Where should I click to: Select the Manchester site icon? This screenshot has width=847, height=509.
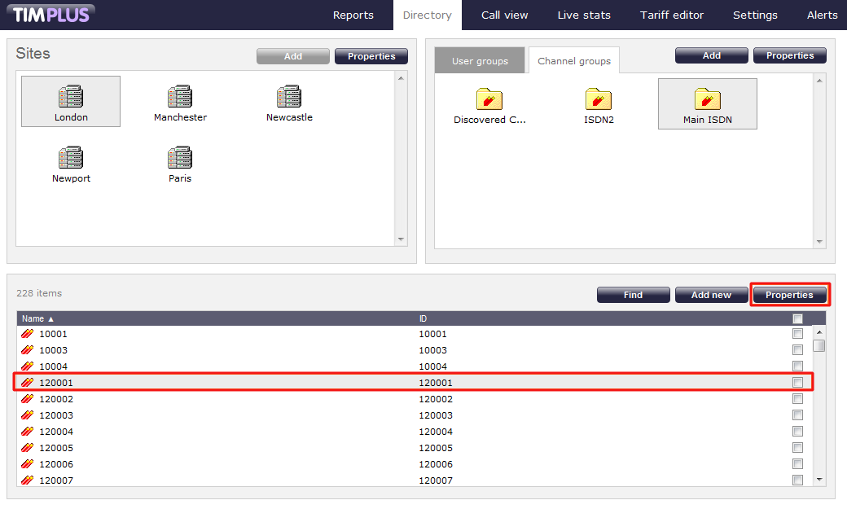point(180,98)
